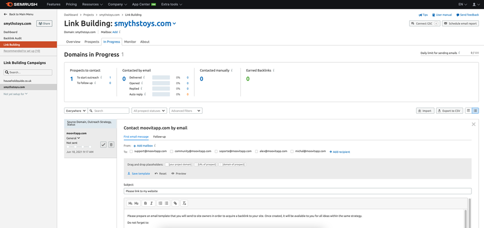The image size is (484, 228).
Task: Open Features in top navigation
Action: (x=54, y=4)
